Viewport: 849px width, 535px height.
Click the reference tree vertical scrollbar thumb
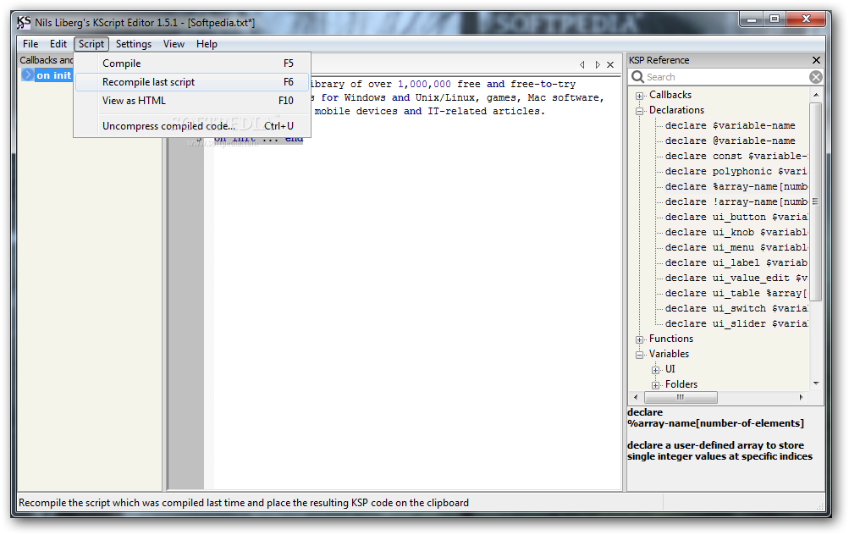point(816,201)
